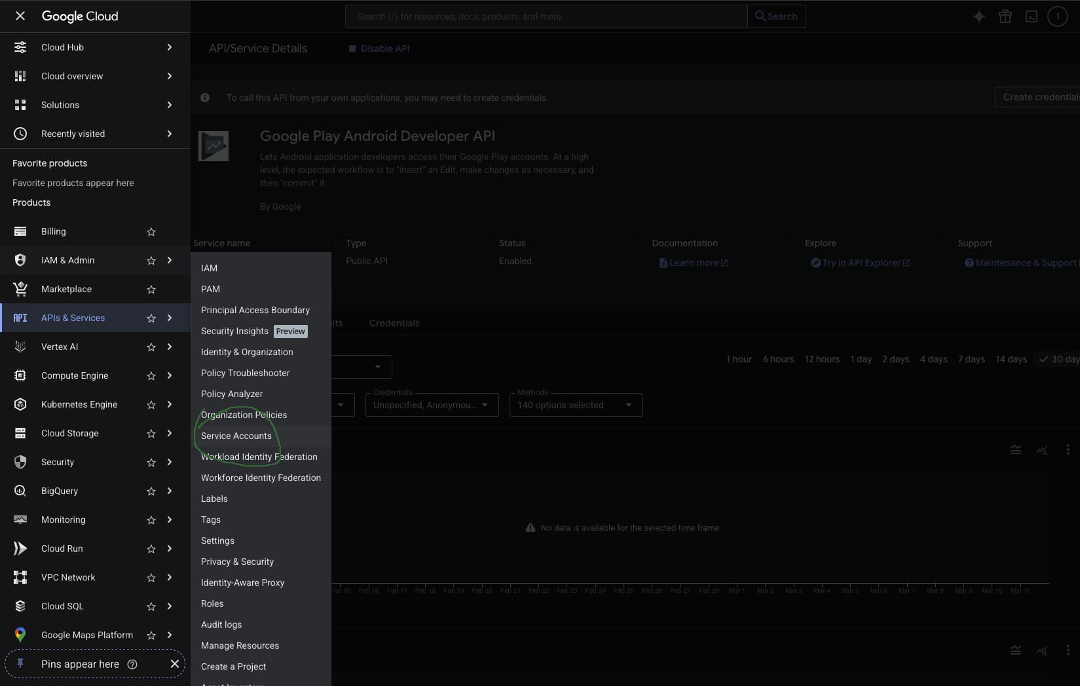Open the Cloud Hub icon entry

pos(20,47)
